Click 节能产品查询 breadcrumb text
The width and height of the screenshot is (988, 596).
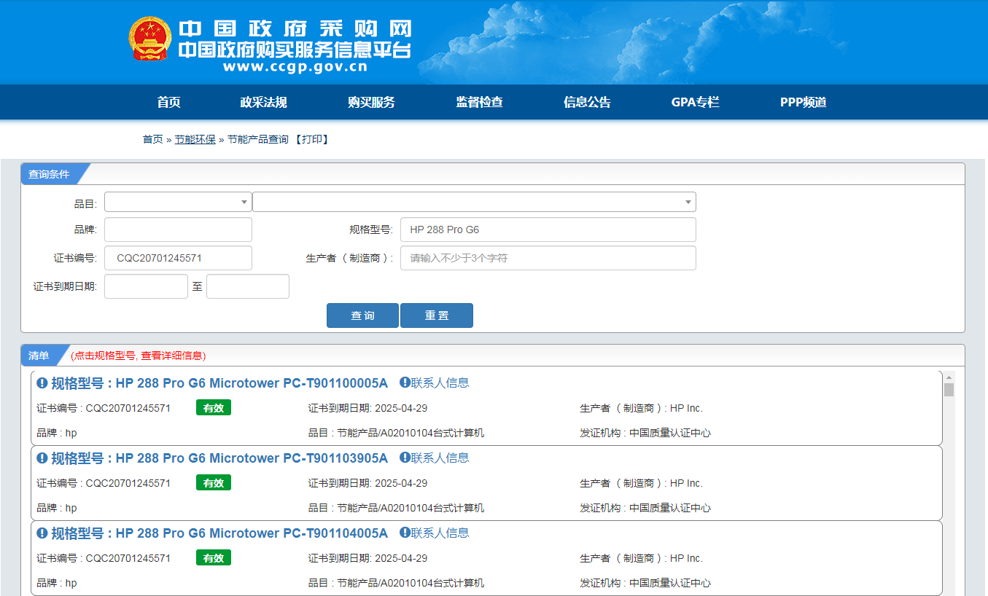(258, 139)
